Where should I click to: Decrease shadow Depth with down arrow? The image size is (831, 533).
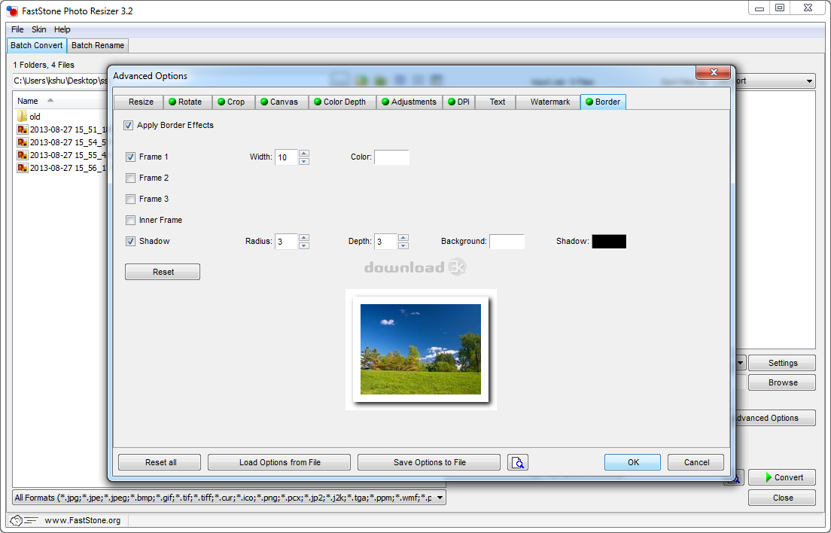403,245
